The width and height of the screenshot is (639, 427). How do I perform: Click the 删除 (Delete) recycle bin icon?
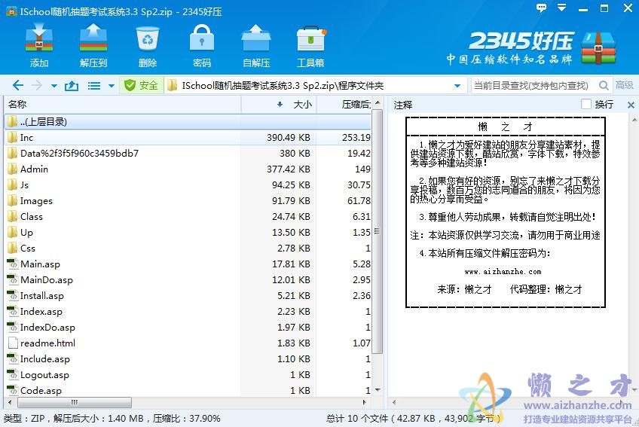coord(147,39)
